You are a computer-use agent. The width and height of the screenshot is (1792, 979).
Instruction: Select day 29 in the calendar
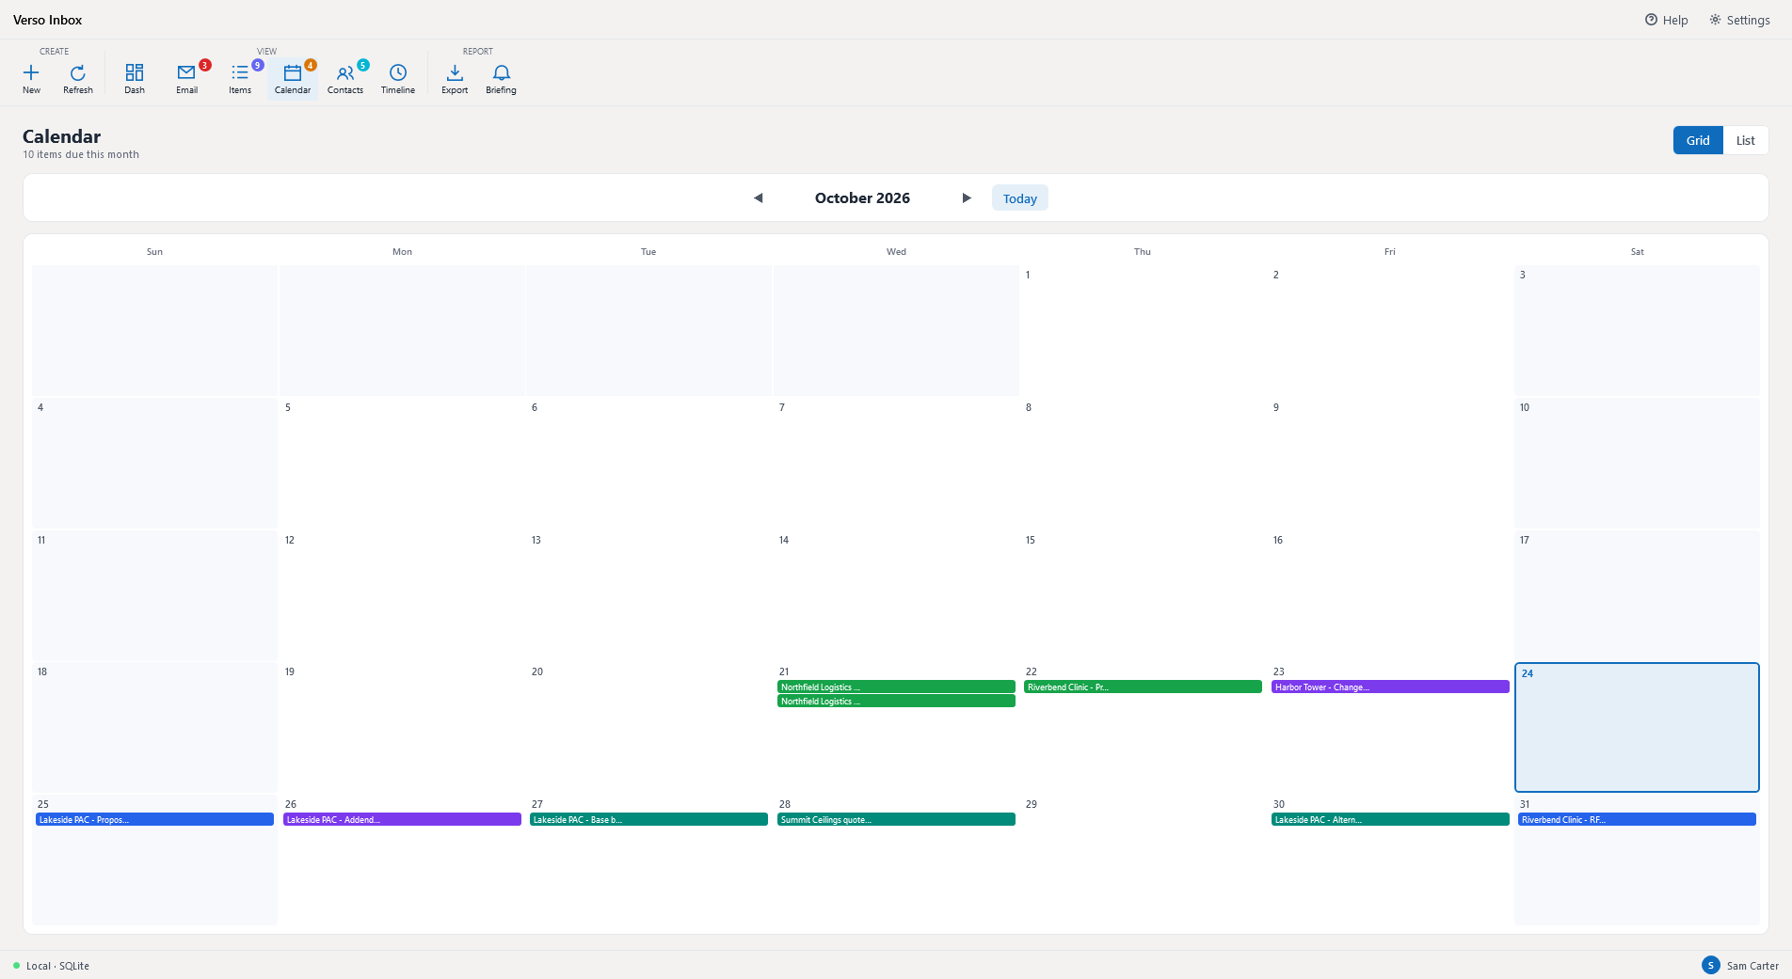click(x=1143, y=860)
